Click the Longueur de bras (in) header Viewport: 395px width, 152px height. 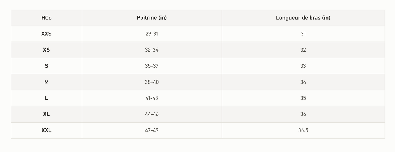pos(303,18)
